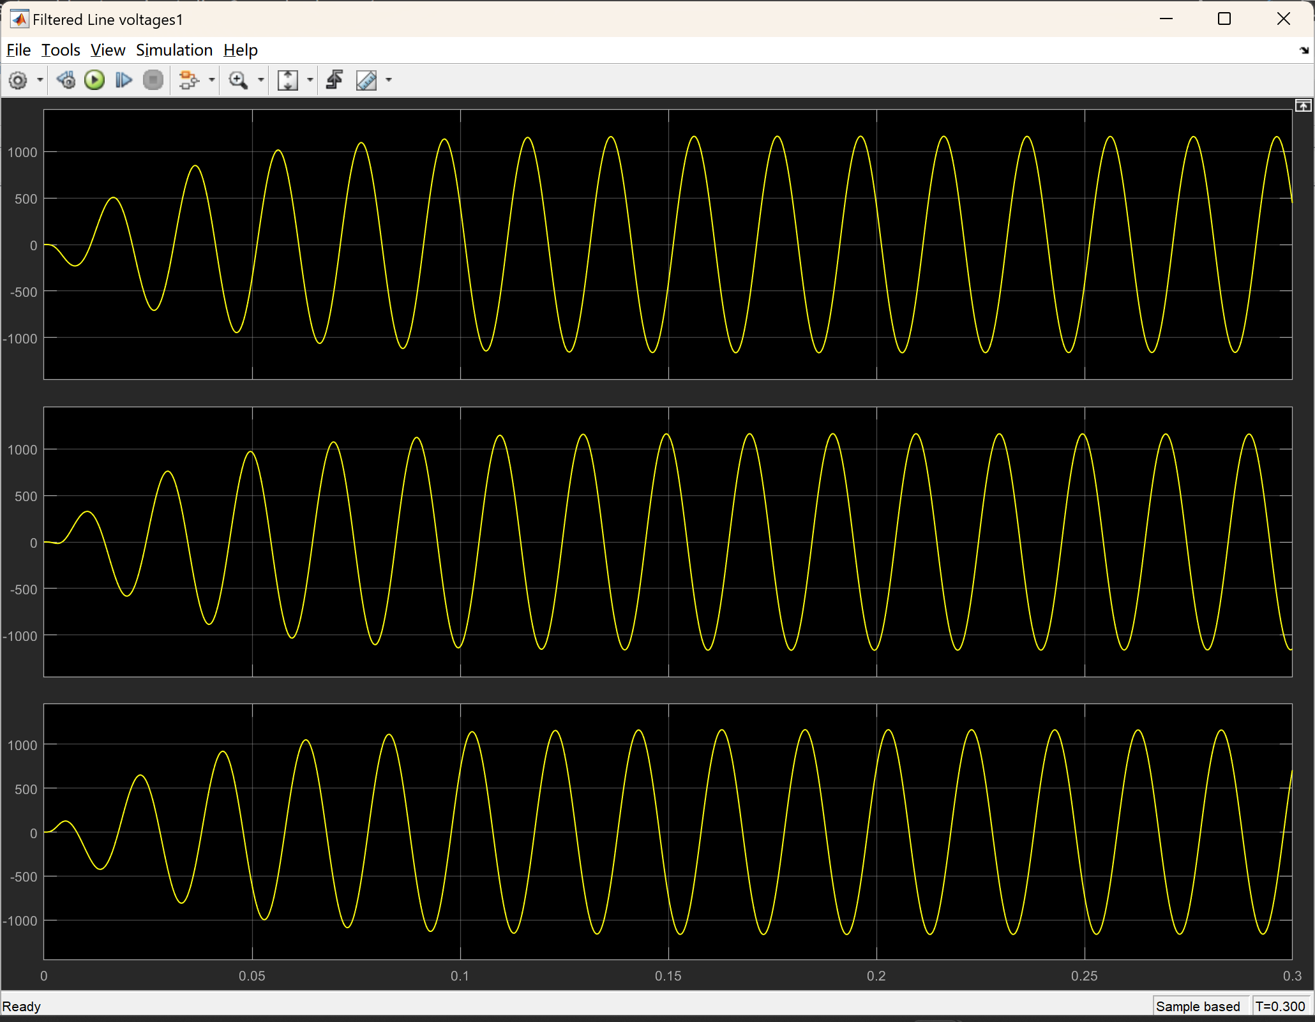Open the Simulation menu
This screenshot has height=1022, width=1315.
pos(174,50)
